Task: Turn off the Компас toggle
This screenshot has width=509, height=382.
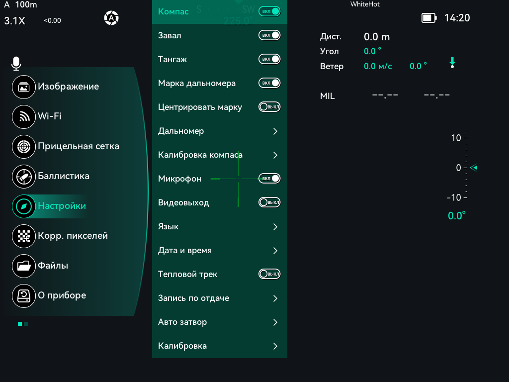Action: click(x=269, y=11)
